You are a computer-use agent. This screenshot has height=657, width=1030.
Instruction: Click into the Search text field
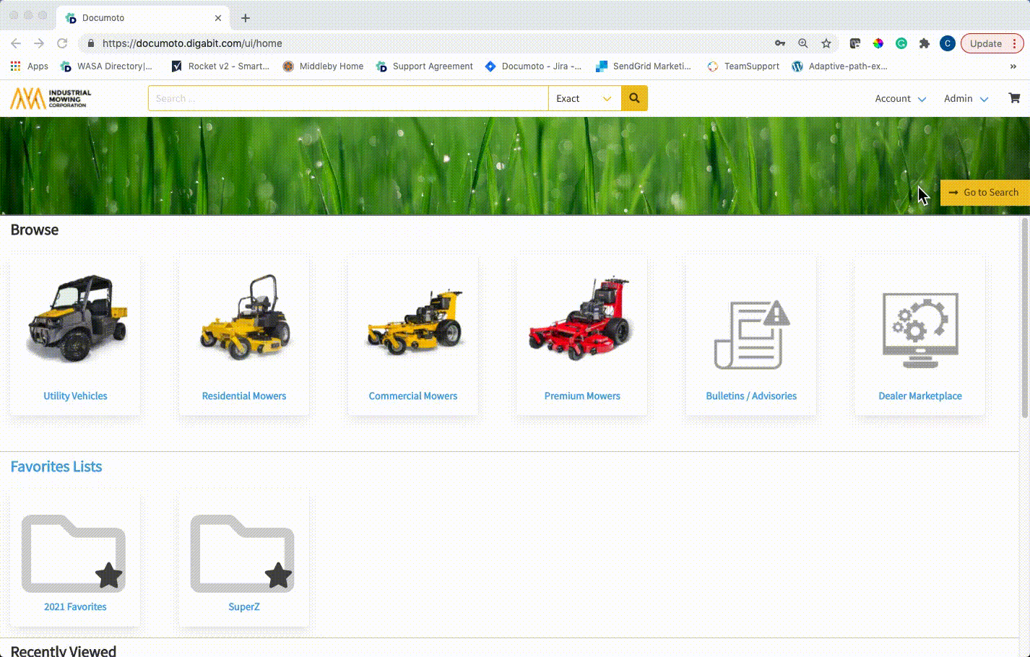pos(347,98)
